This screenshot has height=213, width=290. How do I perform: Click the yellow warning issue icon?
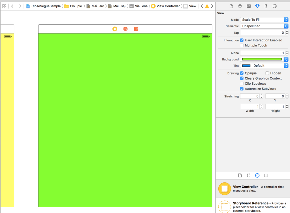tap(207, 6)
